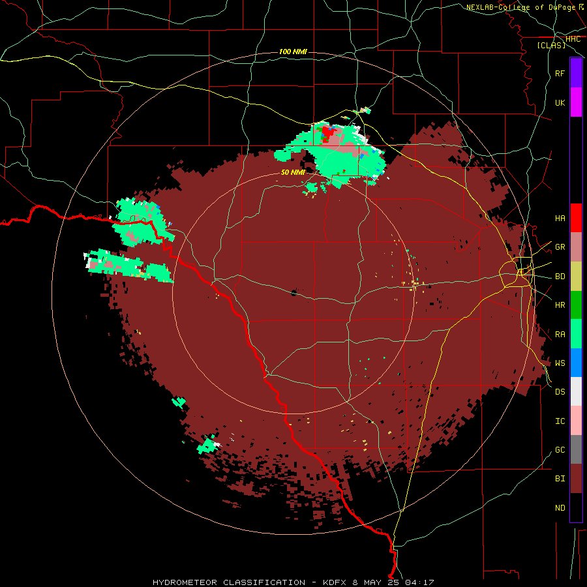Click the UK legend label
The image size is (587, 587).
tap(560, 103)
